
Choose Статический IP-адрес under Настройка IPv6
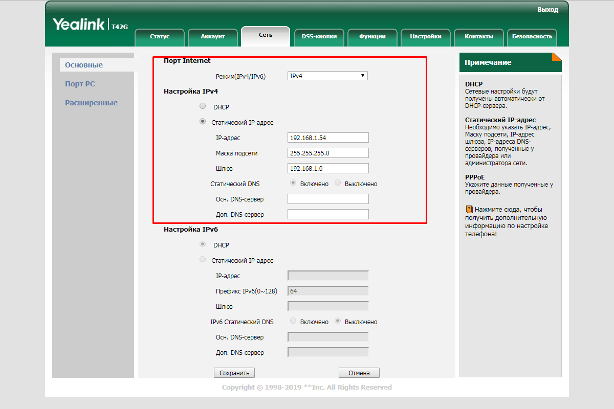[x=202, y=259]
